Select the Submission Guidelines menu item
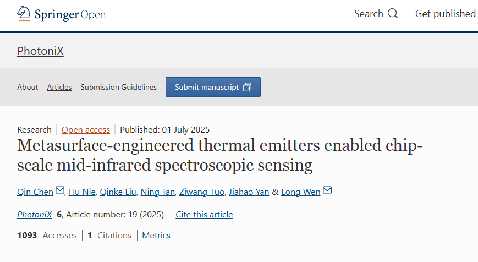The height and width of the screenshot is (262, 478). (118, 87)
